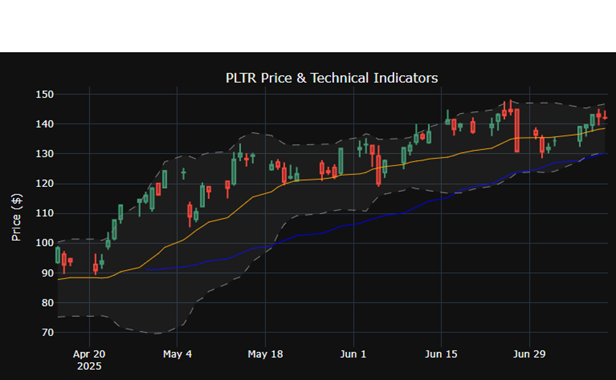Screen dimensions: 616x380
Task: Click the Price ($) y-axis label
Action: click(x=17, y=217)
